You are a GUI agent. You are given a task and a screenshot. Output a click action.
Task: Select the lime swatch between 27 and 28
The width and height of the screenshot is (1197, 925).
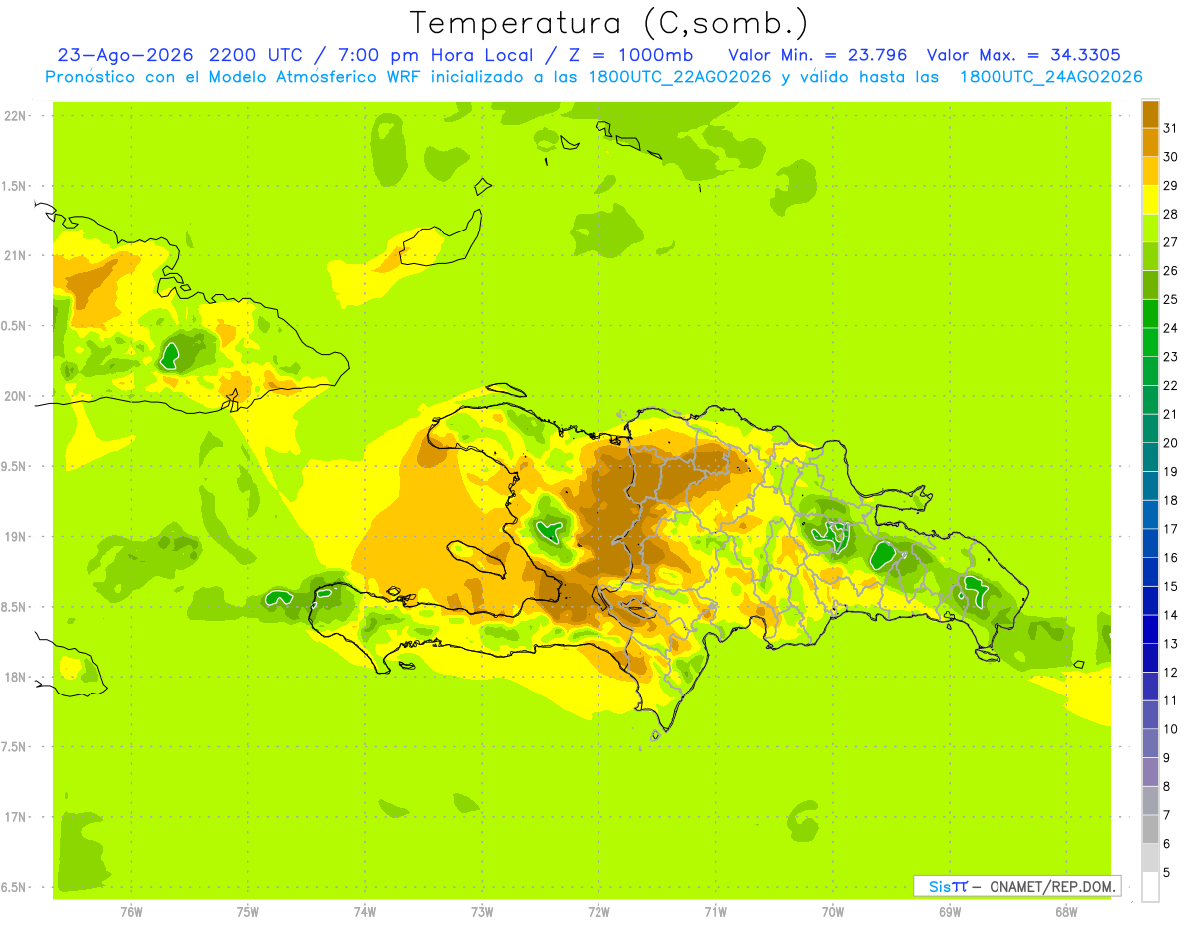(1150, 228)
